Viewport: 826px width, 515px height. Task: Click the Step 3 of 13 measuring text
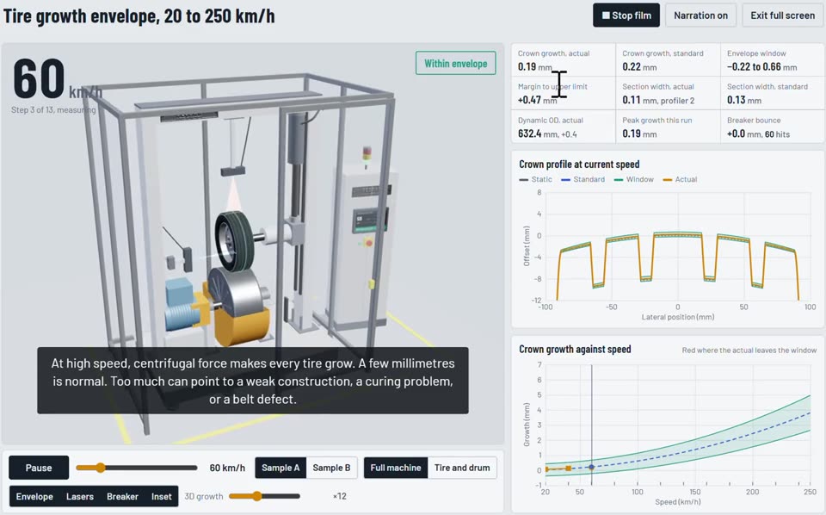[53, 109]
